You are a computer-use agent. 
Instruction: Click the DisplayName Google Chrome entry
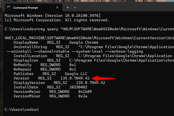click(x=56, y=43)
